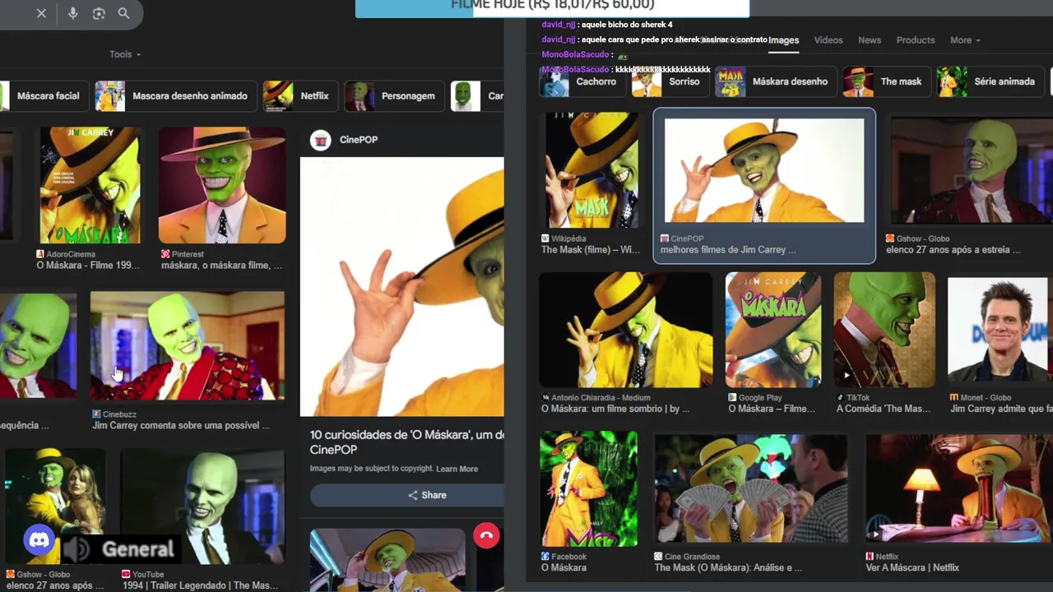Click the 'Learn More' copyright link
Screen dimensions: 1053x592
pos(457,469)
